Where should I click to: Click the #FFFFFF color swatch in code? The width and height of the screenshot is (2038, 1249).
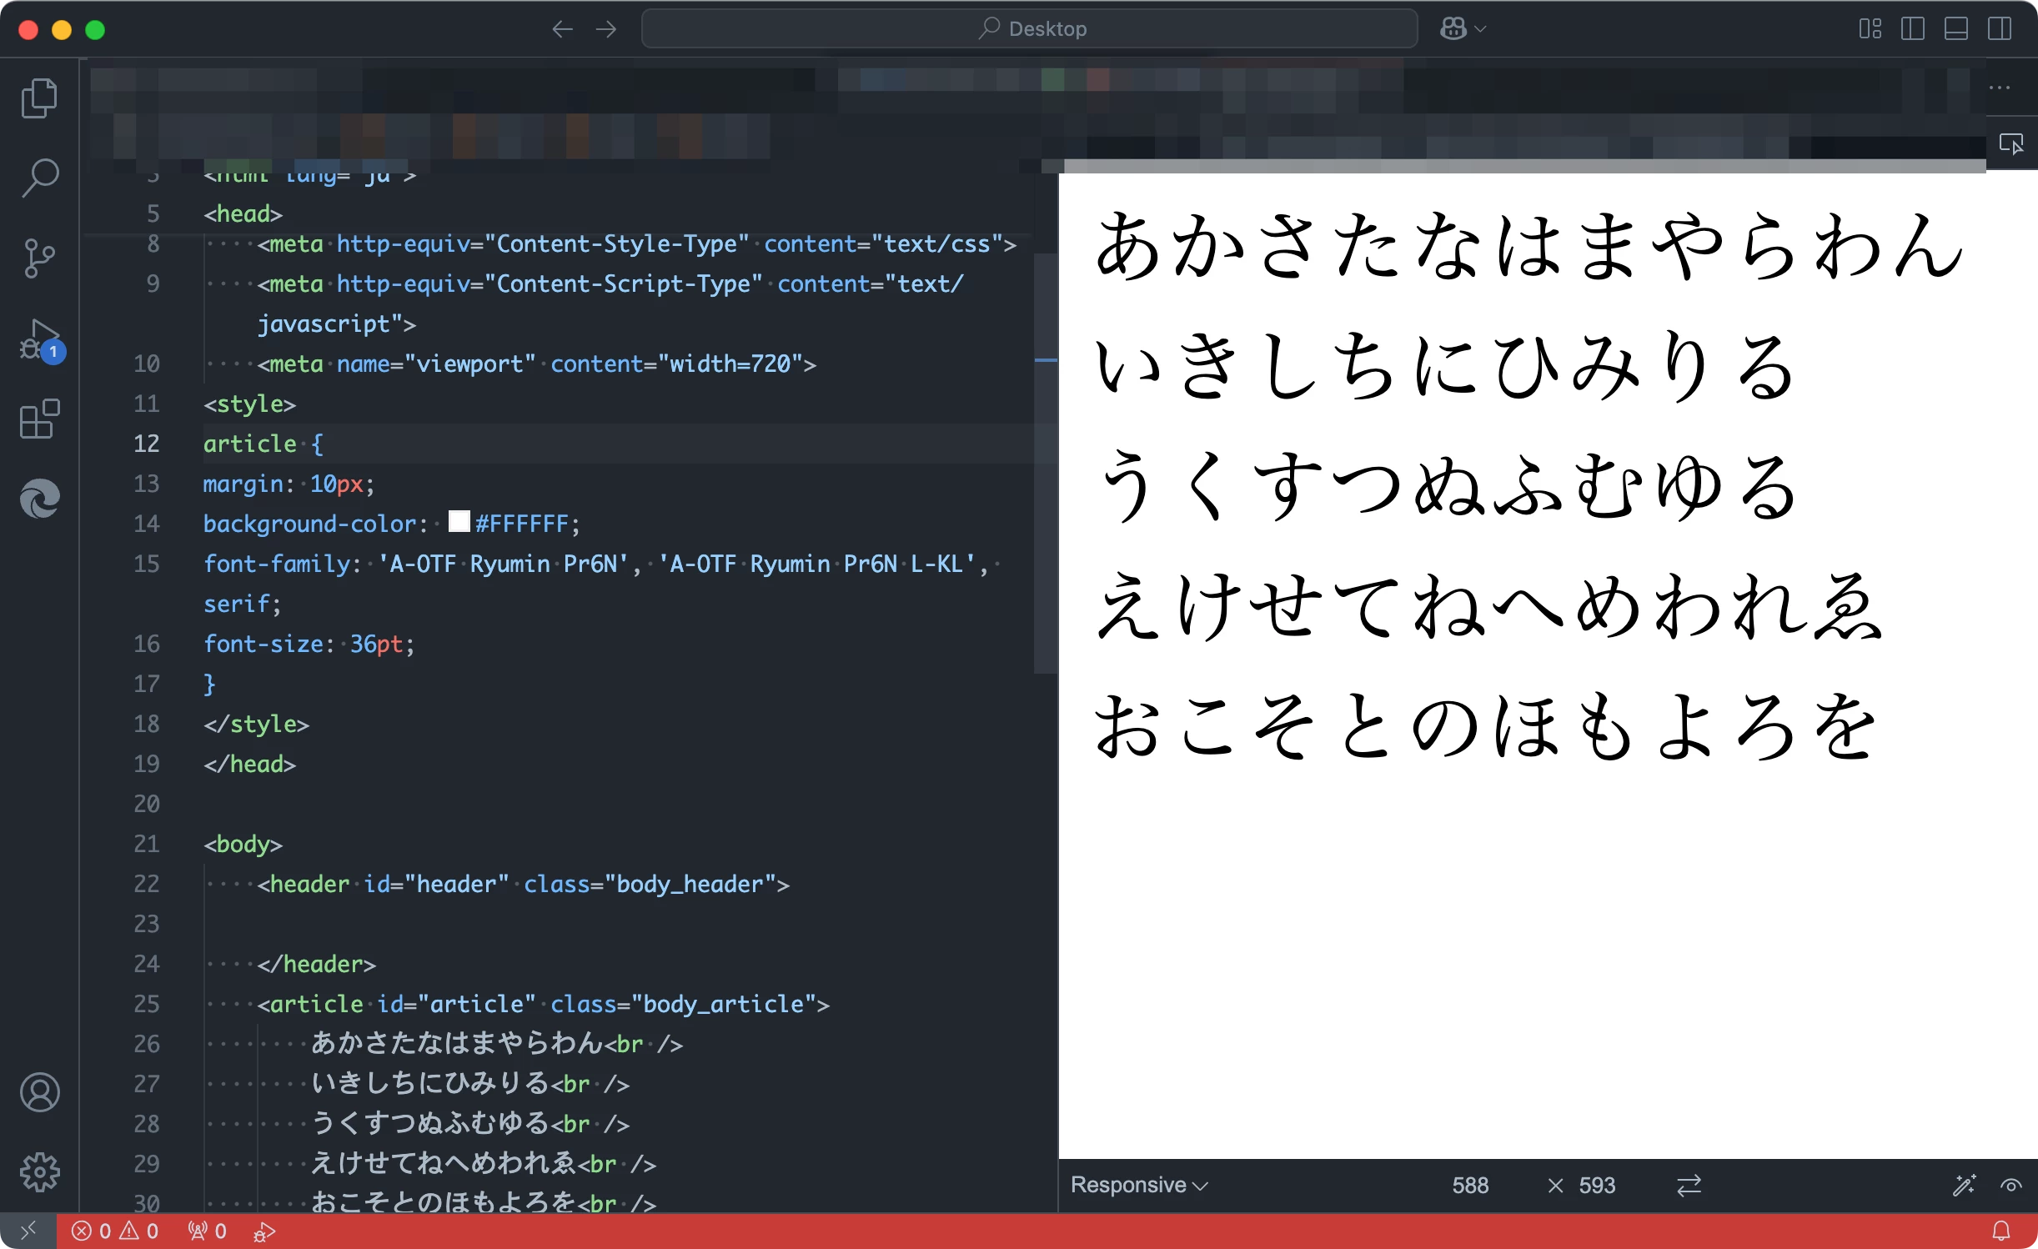(459, 522)
